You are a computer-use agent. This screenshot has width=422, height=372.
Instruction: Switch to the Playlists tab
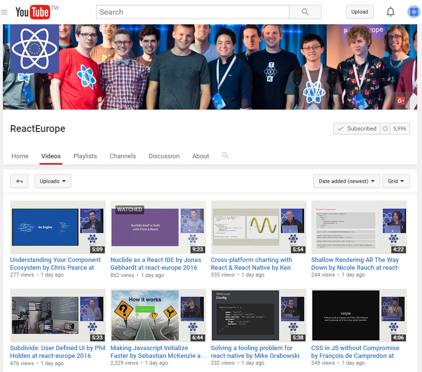(x=85, y=156)
